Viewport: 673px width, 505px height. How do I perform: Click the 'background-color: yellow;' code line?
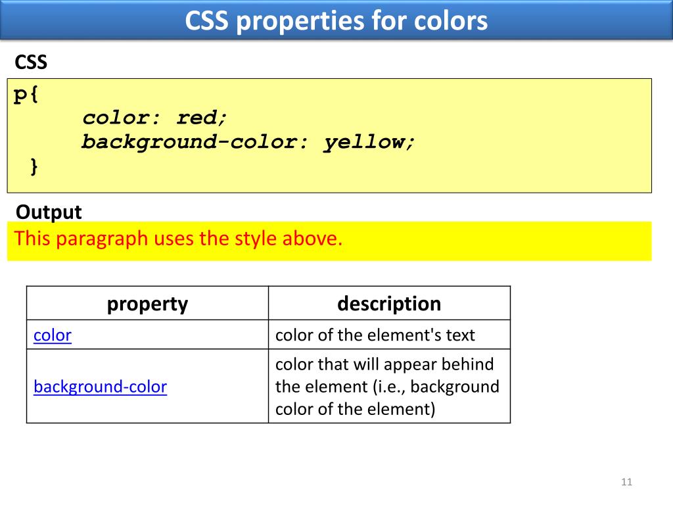click(x=248, y=142)
